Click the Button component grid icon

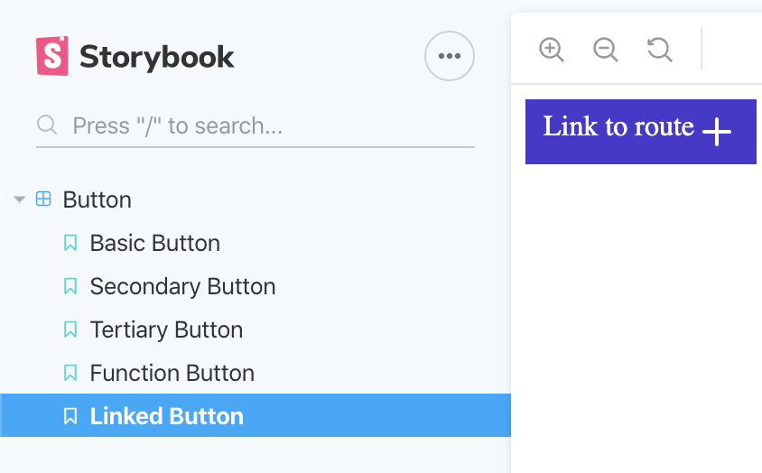click(x=43, y=199)
